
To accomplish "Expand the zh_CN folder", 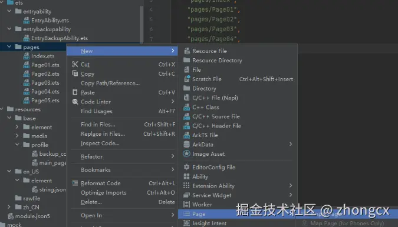I will tap(9, 207).
